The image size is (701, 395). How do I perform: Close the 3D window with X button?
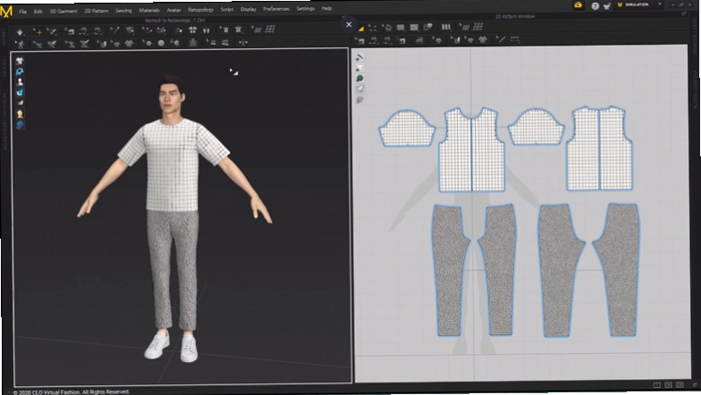point(349,25)
